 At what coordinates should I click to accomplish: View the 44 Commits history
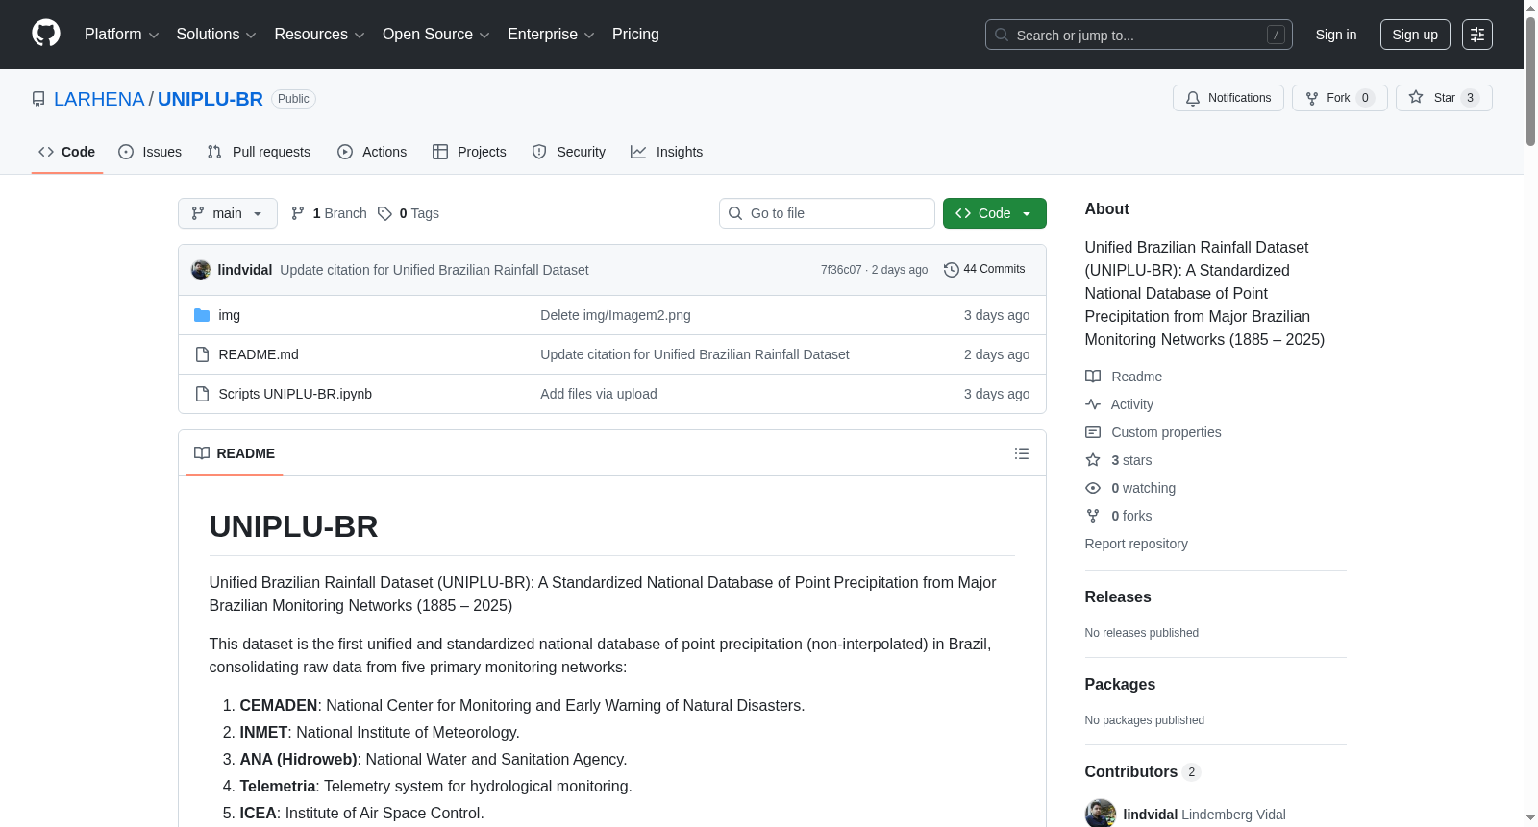(x=985, y=270)
